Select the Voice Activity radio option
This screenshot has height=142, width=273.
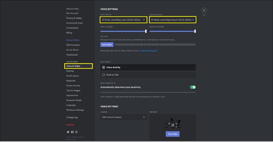[148, 67]
